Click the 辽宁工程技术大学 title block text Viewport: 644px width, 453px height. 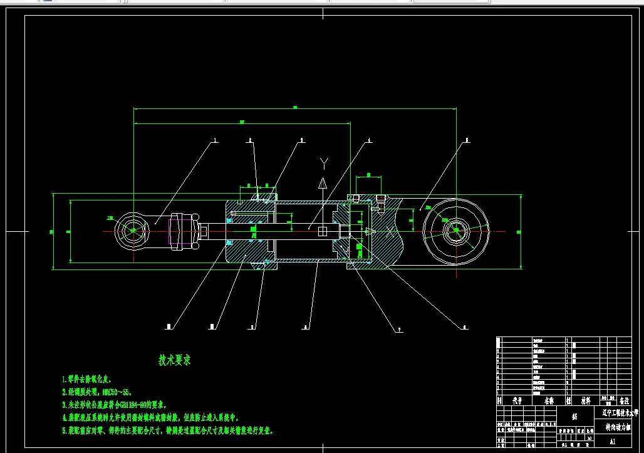(620, 413)
